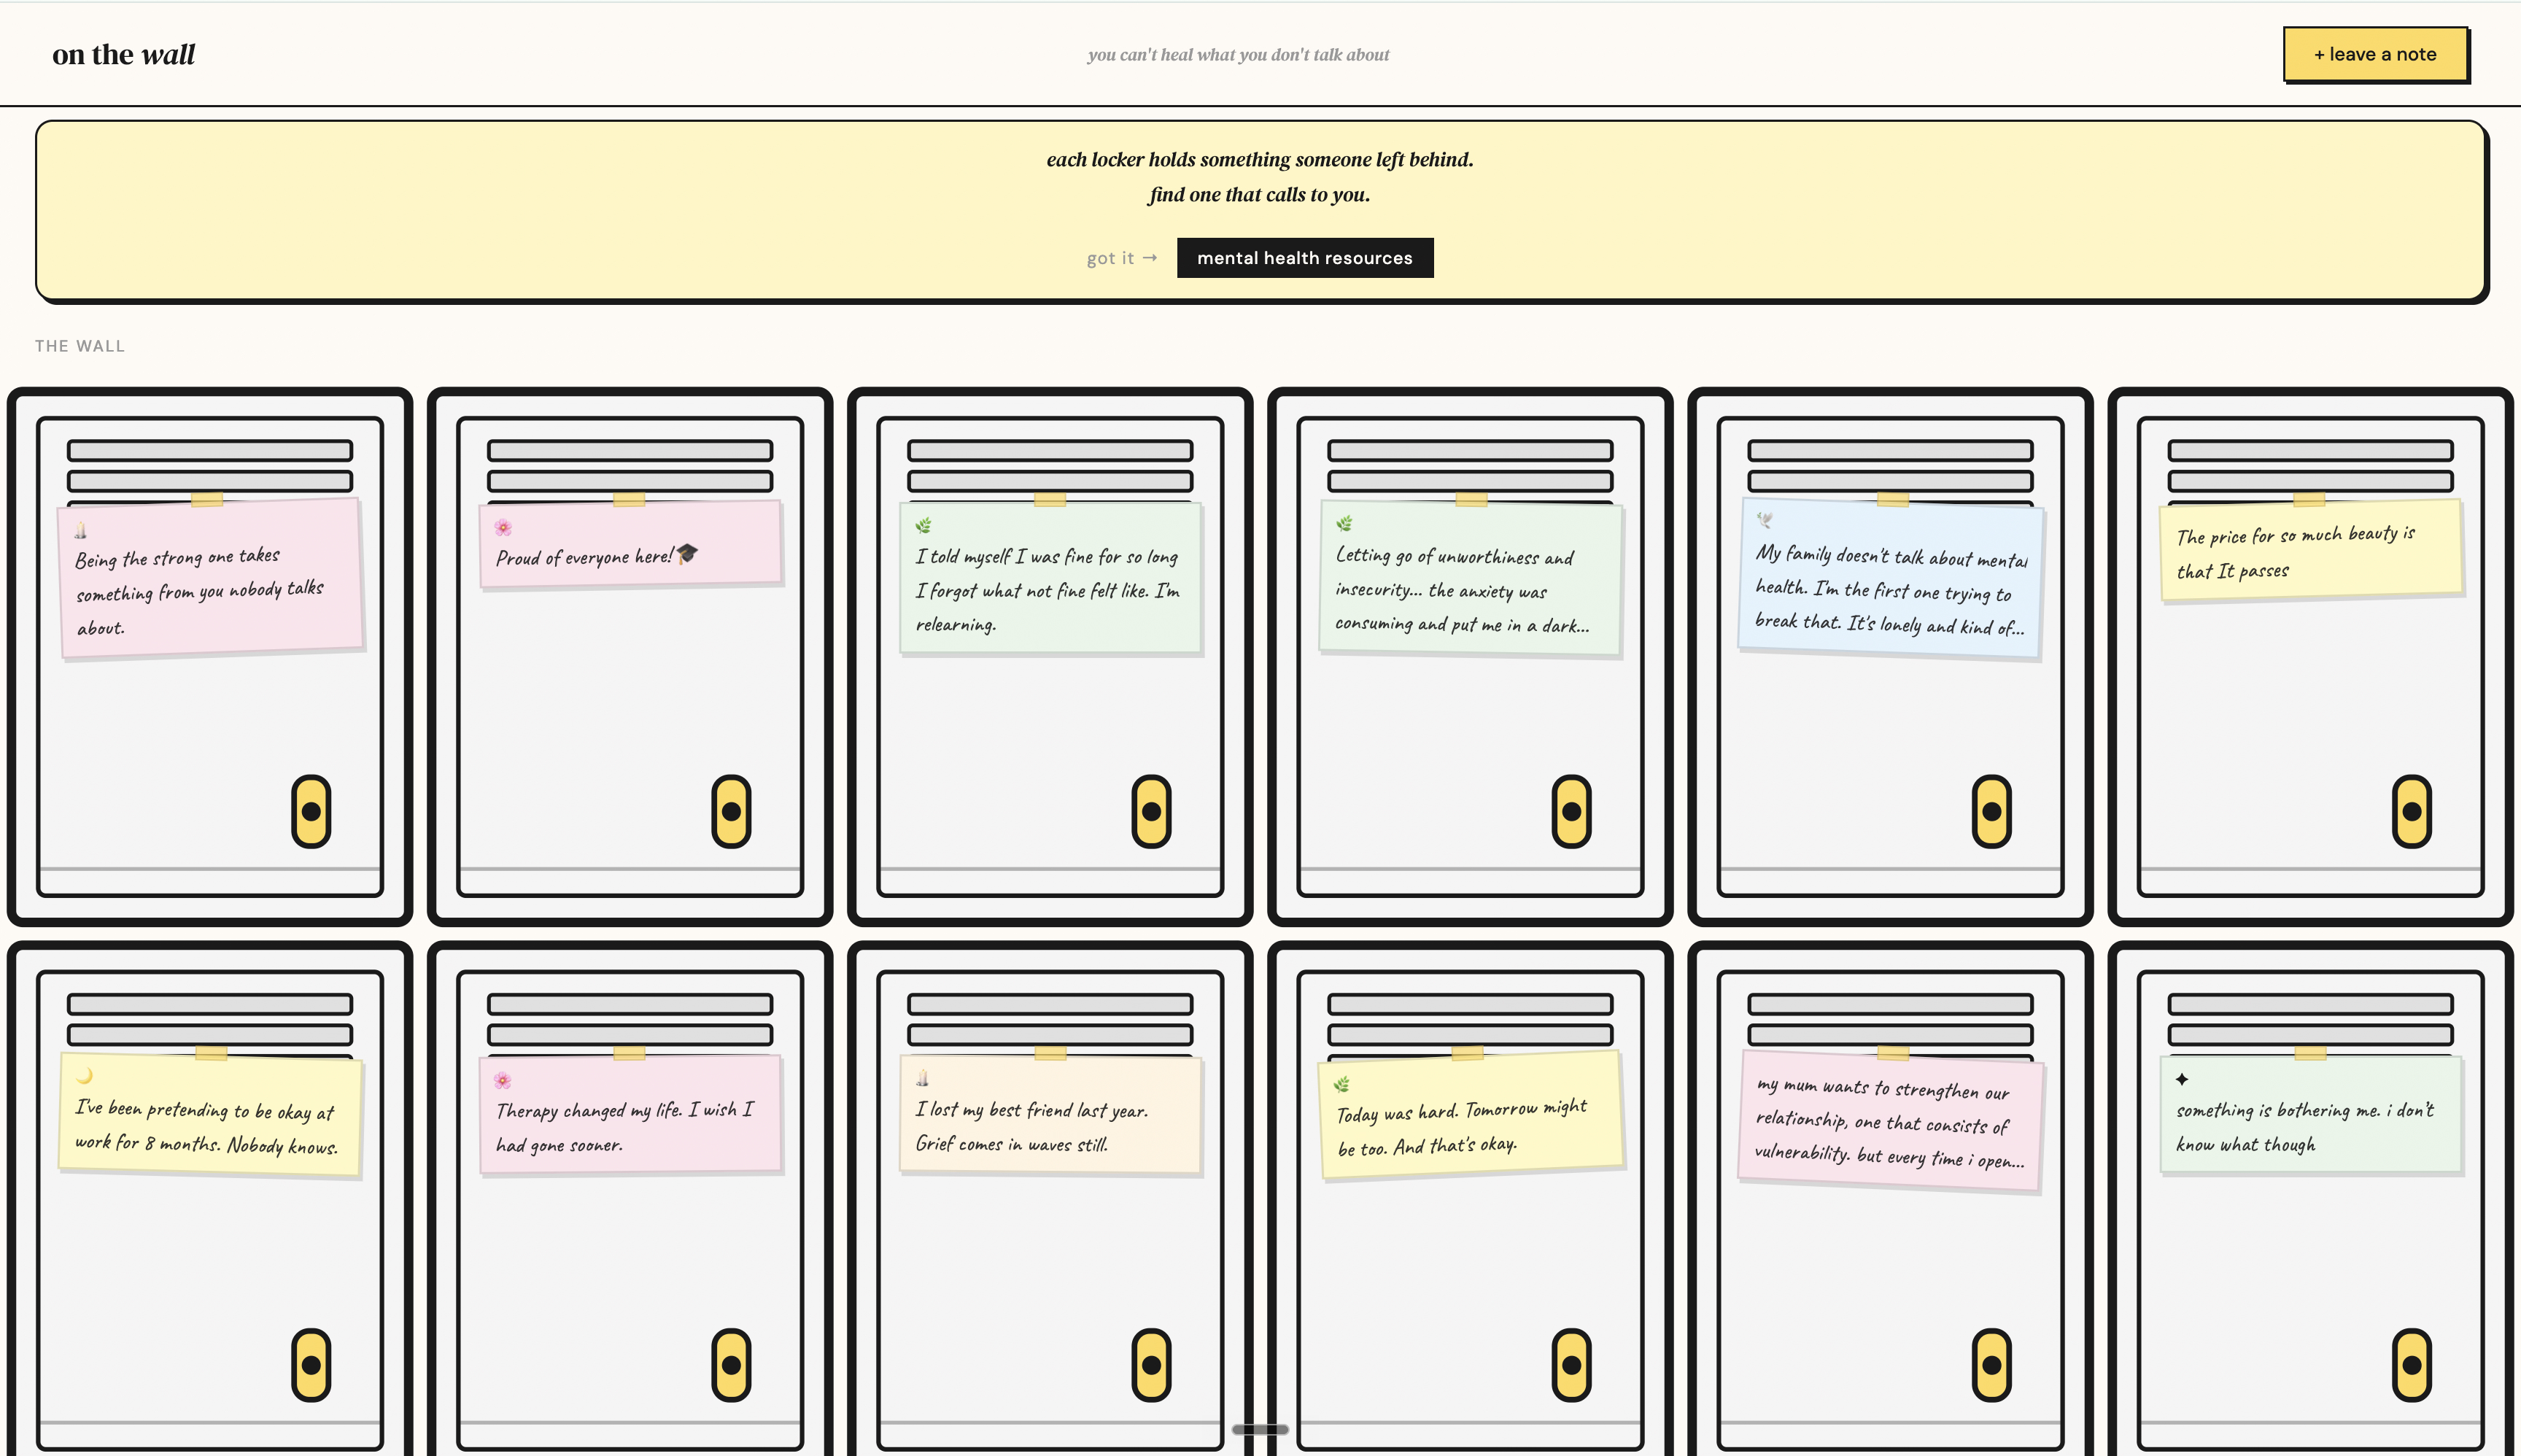The image size is (2521, 1456).
Task: Open the blue 'My family doesn't talk' note
Action: click(1891, 578)
